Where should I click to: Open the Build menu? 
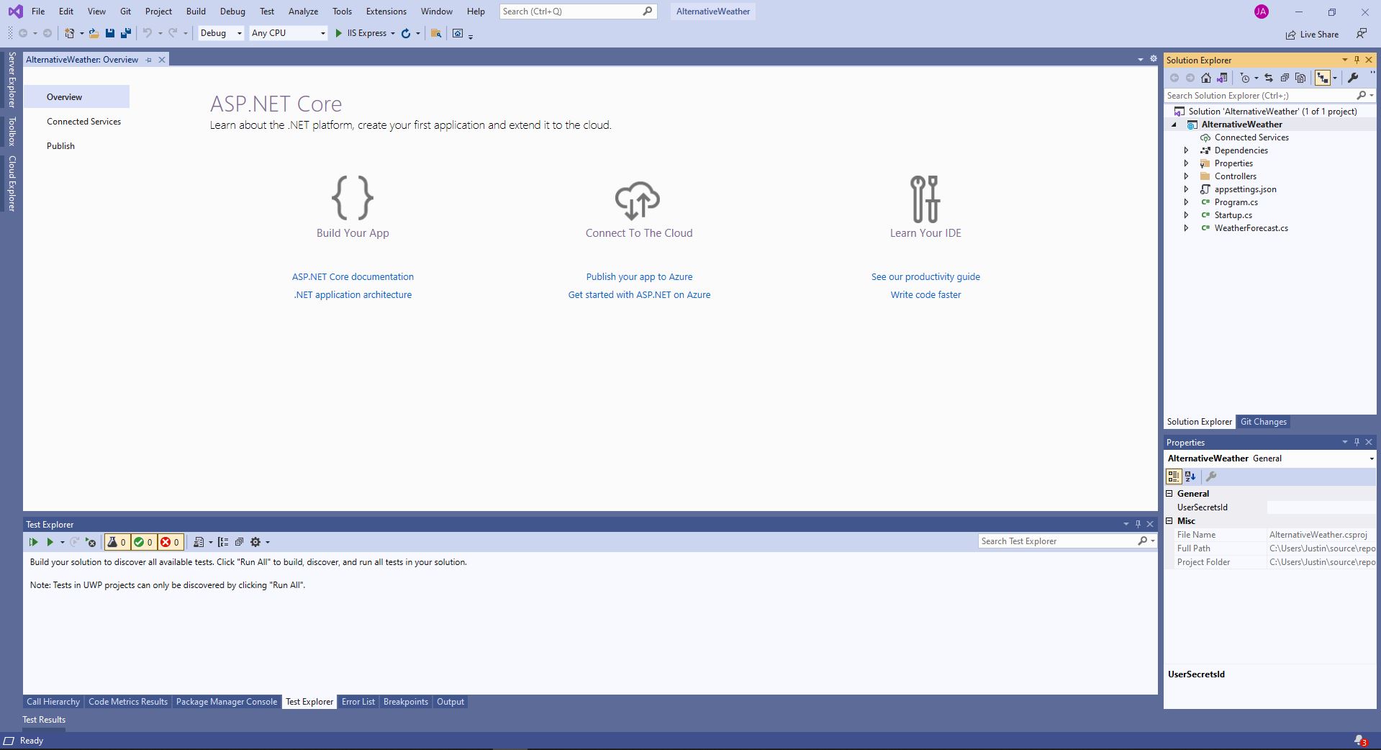tap(196, 12)
